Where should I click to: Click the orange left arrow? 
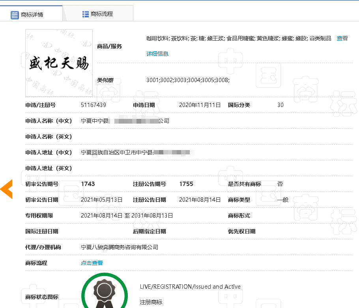click(6, 189)
